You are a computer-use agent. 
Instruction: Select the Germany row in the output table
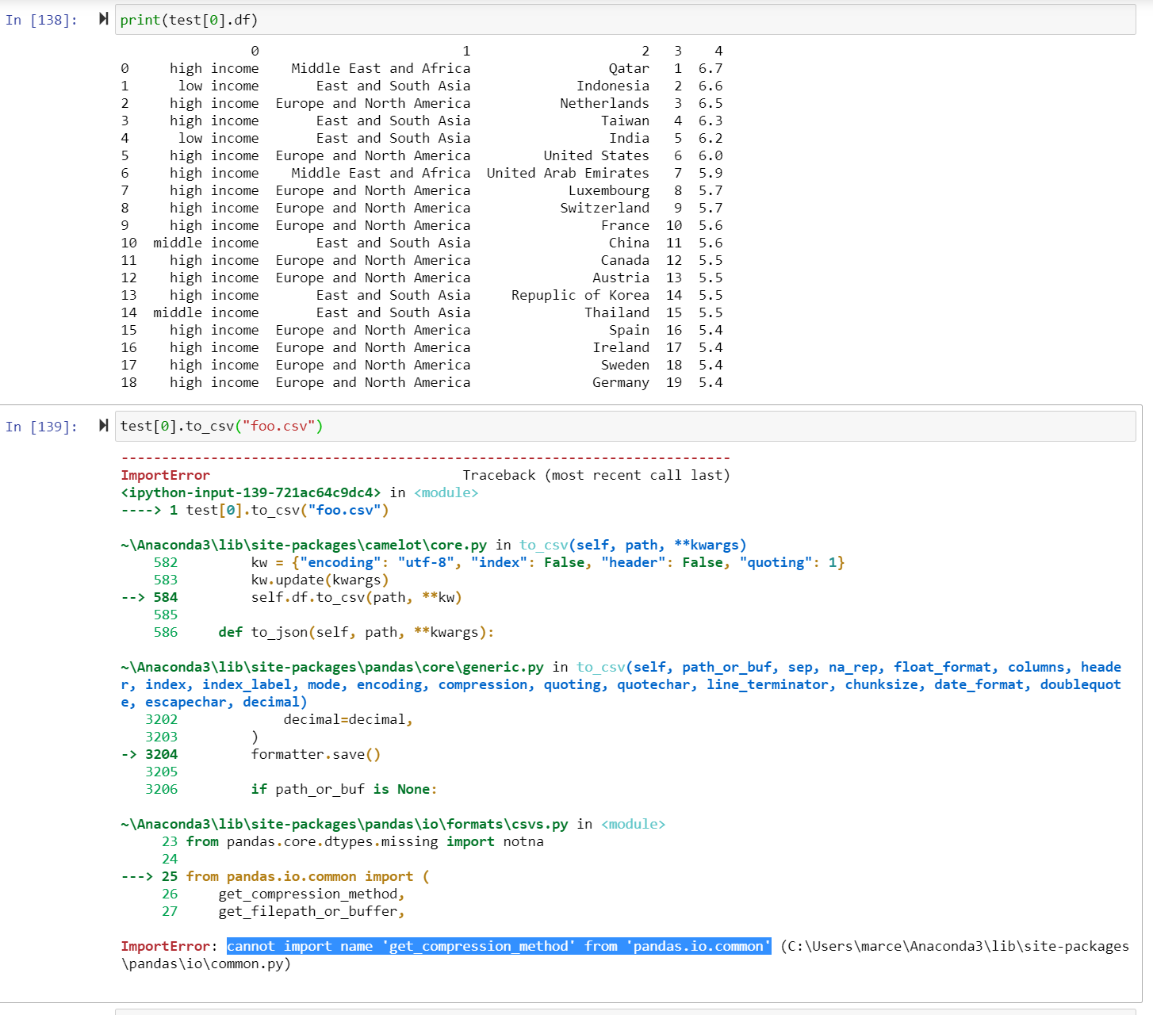(621, 382)
